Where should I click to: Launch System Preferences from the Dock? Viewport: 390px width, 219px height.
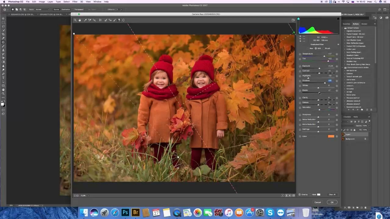[x=260, y=212]
